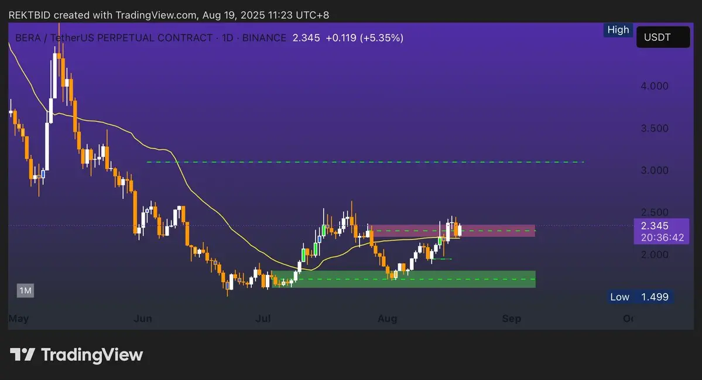702x380 pixels.
Task: Click the Sep label on time axis
Action: 511,319
